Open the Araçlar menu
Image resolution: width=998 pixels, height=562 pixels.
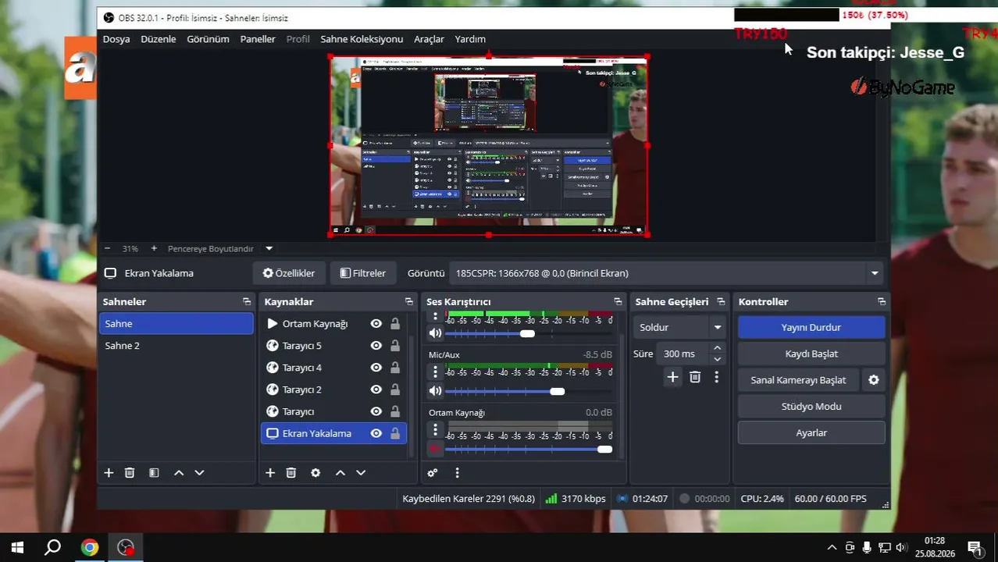click(x=429, y=39)
